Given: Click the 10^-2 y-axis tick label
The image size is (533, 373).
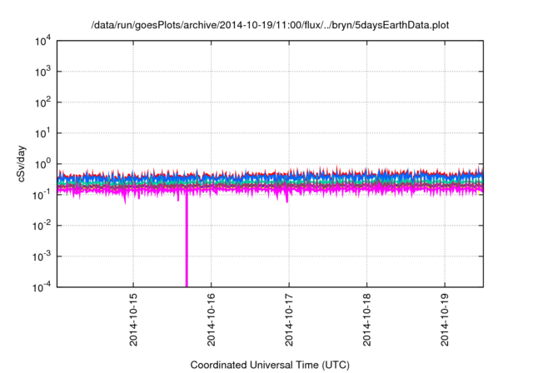Looking at the screenshot, I should (x=42, y=226).
